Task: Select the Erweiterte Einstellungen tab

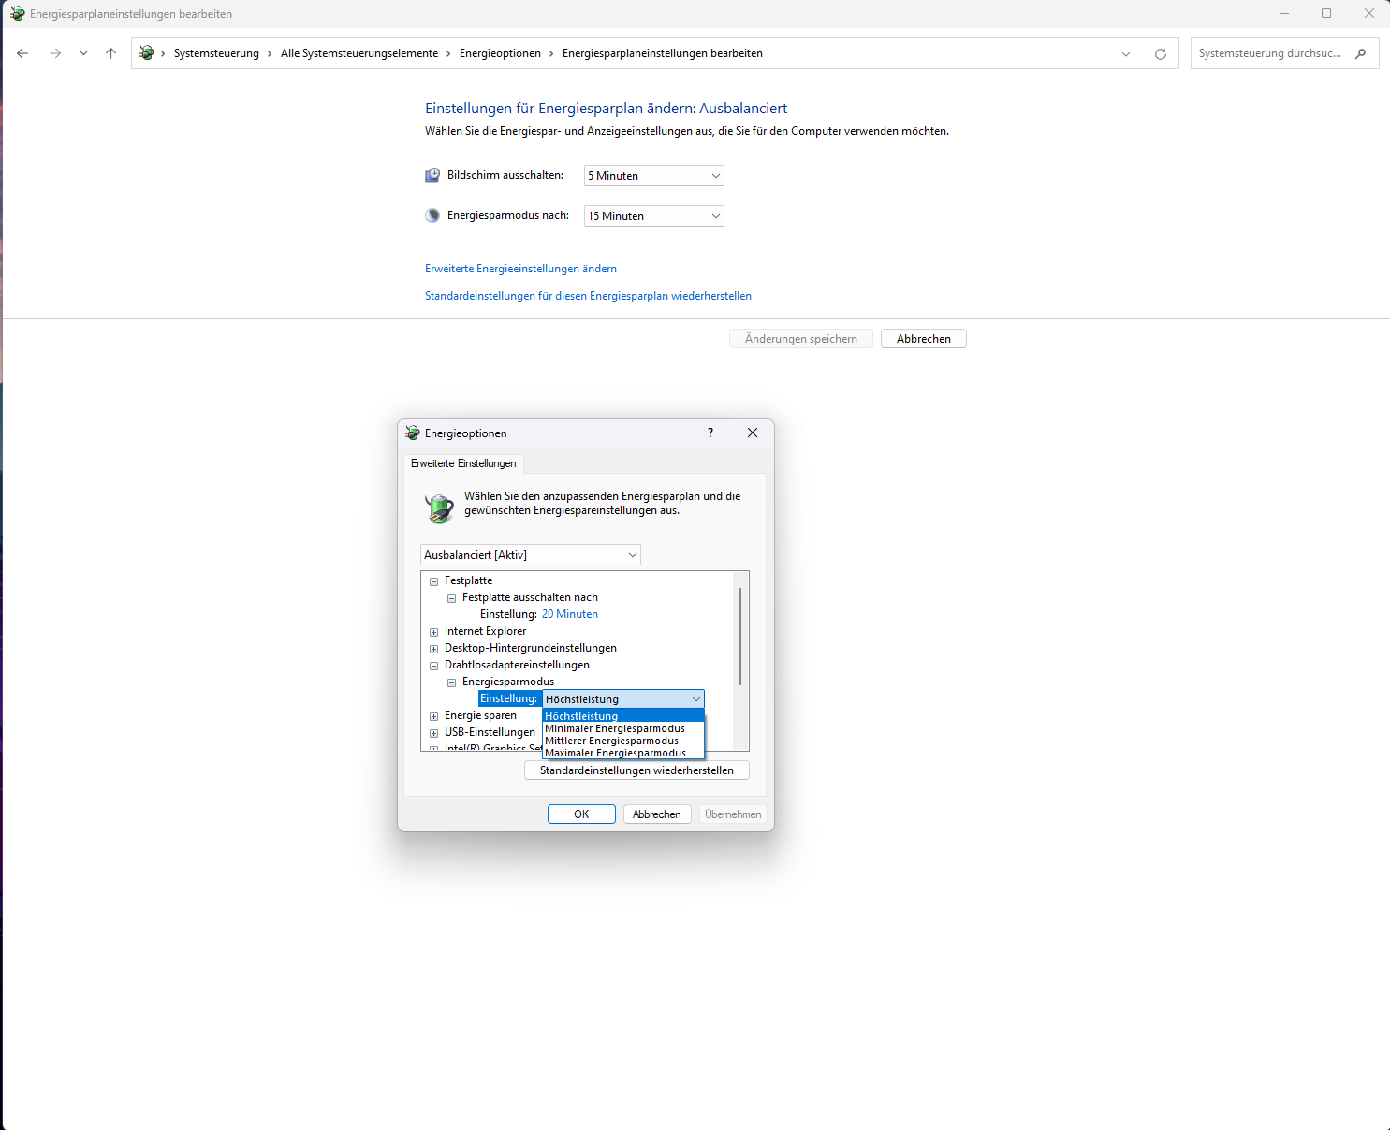Action: point(463,463)
